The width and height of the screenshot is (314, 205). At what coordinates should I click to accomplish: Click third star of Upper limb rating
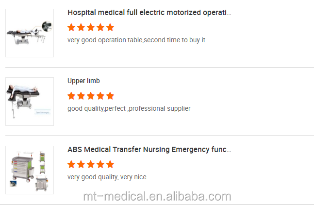pos(91,96)
